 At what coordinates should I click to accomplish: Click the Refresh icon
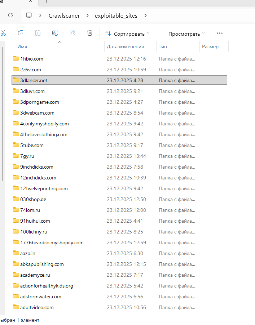[x=10, y=15]
